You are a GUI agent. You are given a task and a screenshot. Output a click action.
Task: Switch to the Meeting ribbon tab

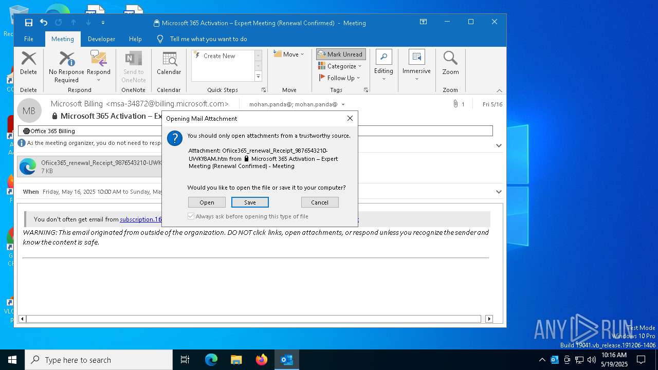pos(63,39)
